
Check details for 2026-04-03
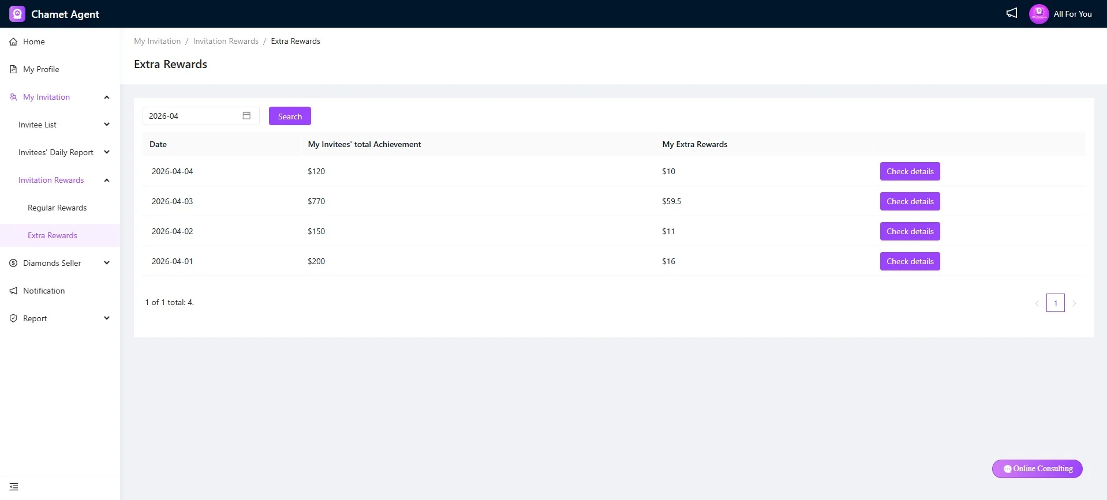[910, 201]
